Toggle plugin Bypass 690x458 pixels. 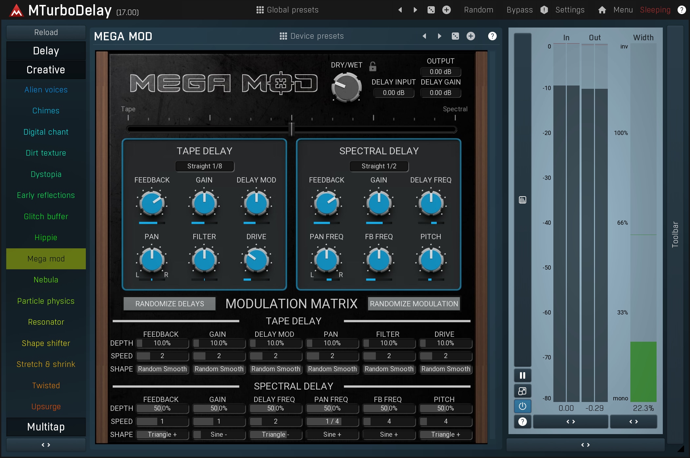519,10
